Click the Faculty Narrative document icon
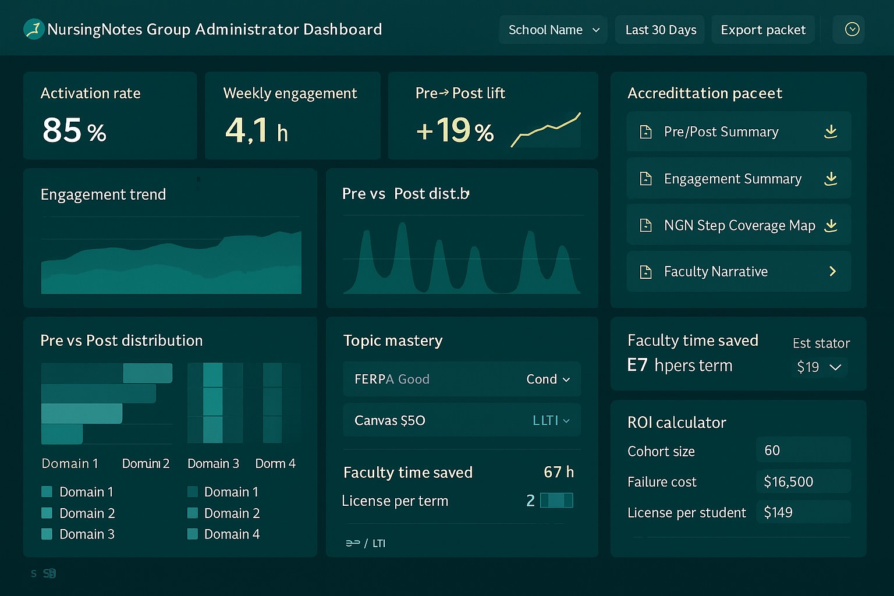894x596 pixels. (x=645, y=271)
